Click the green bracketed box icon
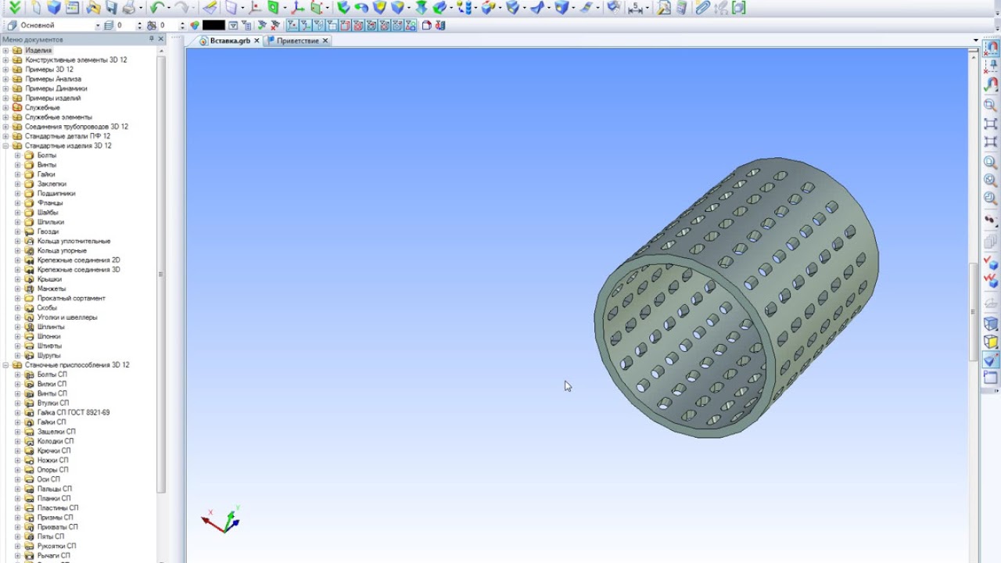The image size is (1001, 563). coord(739,8)
